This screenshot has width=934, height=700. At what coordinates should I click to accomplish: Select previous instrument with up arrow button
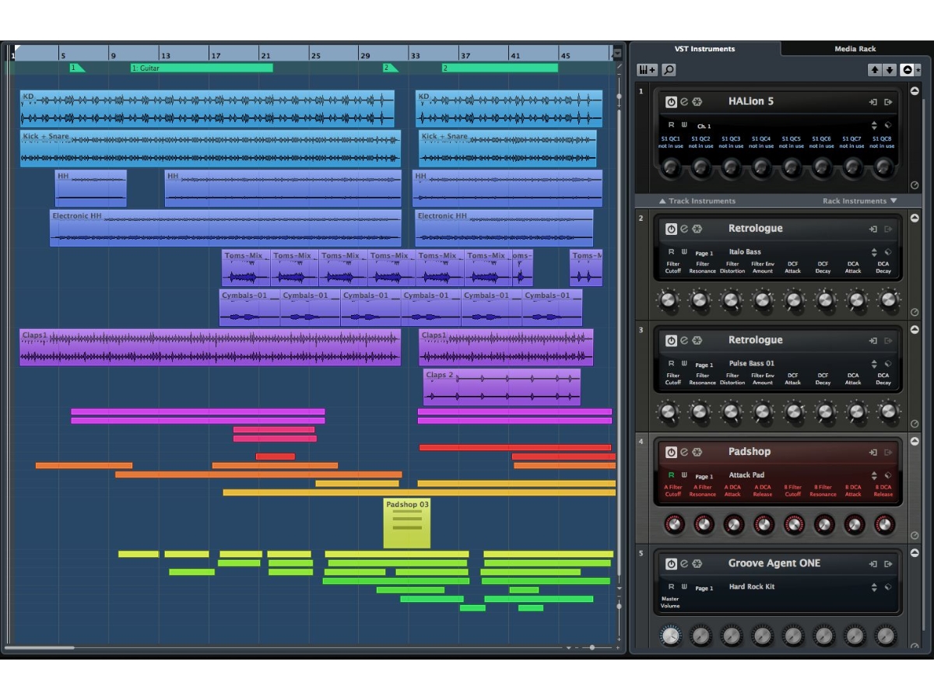pos(875,70)
